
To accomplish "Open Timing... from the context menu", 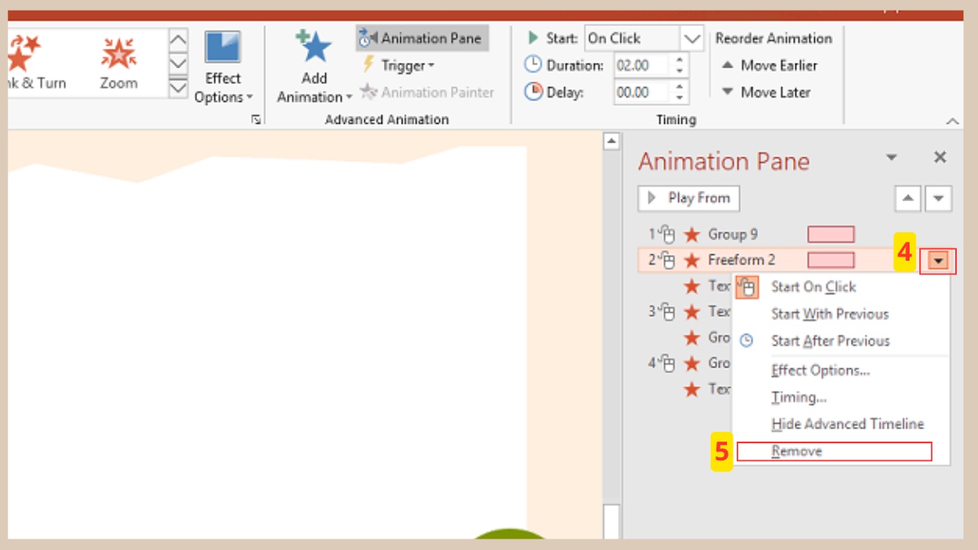I will click(799, 397).
